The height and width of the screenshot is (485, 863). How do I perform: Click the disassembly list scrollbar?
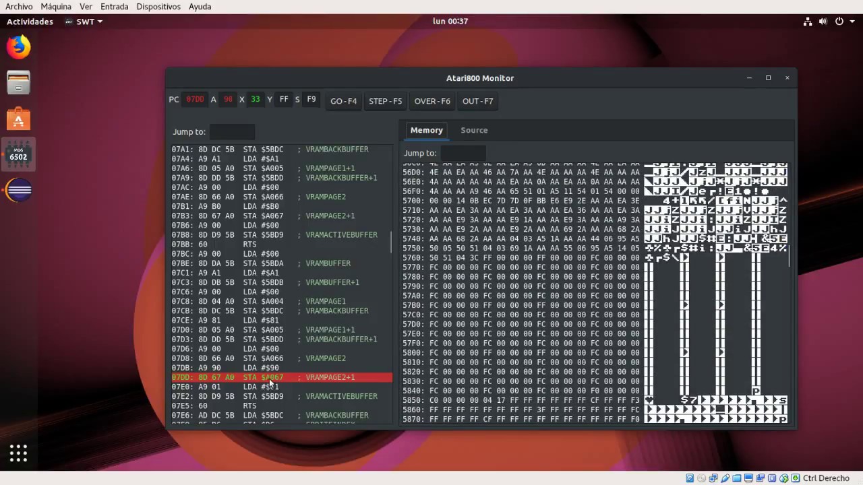(390, 243)
